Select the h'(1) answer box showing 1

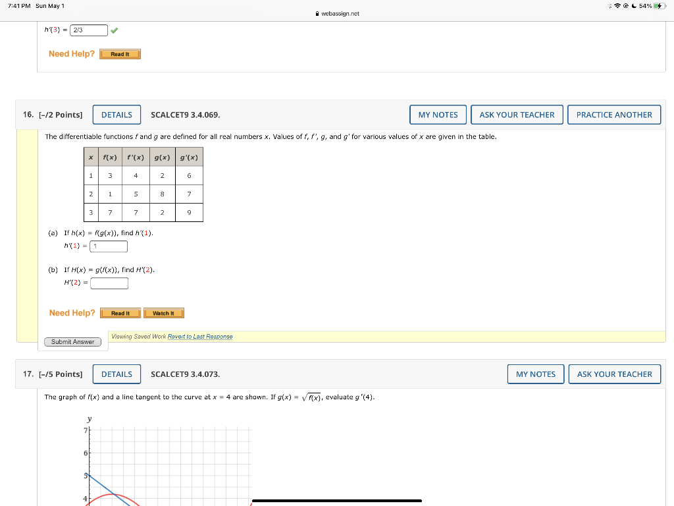click(x=108, y=246)
